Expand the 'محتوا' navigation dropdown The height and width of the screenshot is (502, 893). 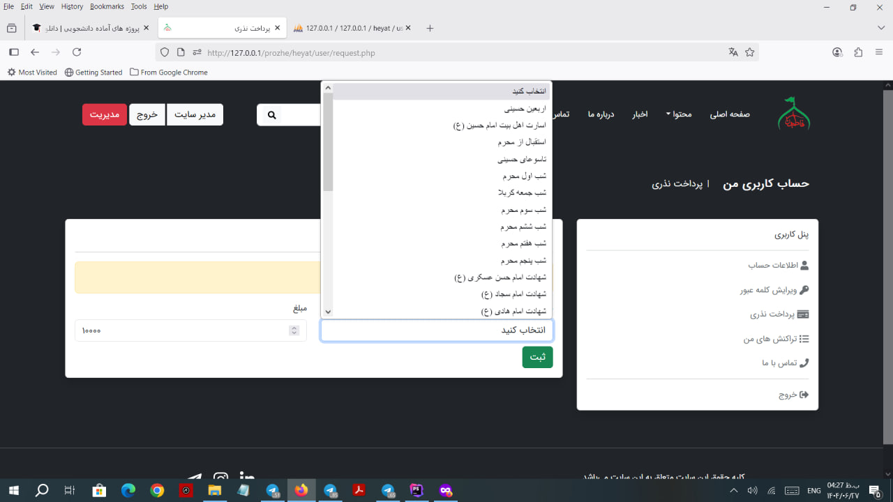(677, 114)
